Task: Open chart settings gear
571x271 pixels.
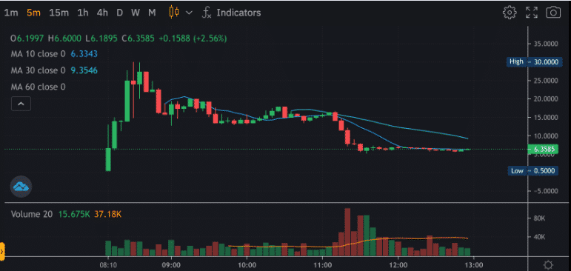Action: click(x=510, y=13)
